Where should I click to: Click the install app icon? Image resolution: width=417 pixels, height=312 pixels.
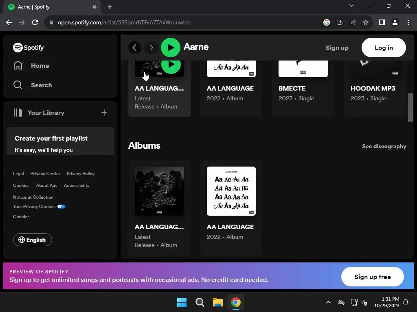[340, 23]
